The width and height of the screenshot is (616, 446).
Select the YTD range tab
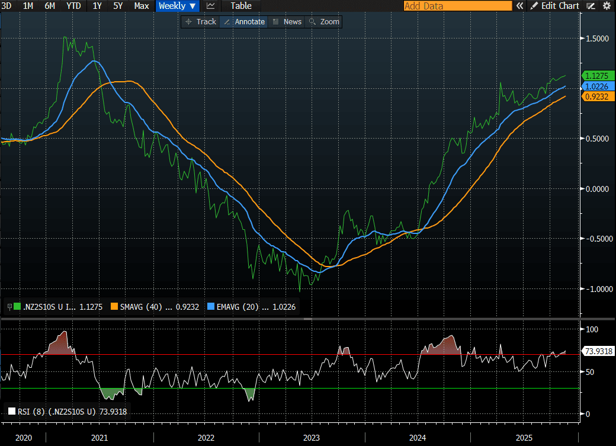(74, 6)
